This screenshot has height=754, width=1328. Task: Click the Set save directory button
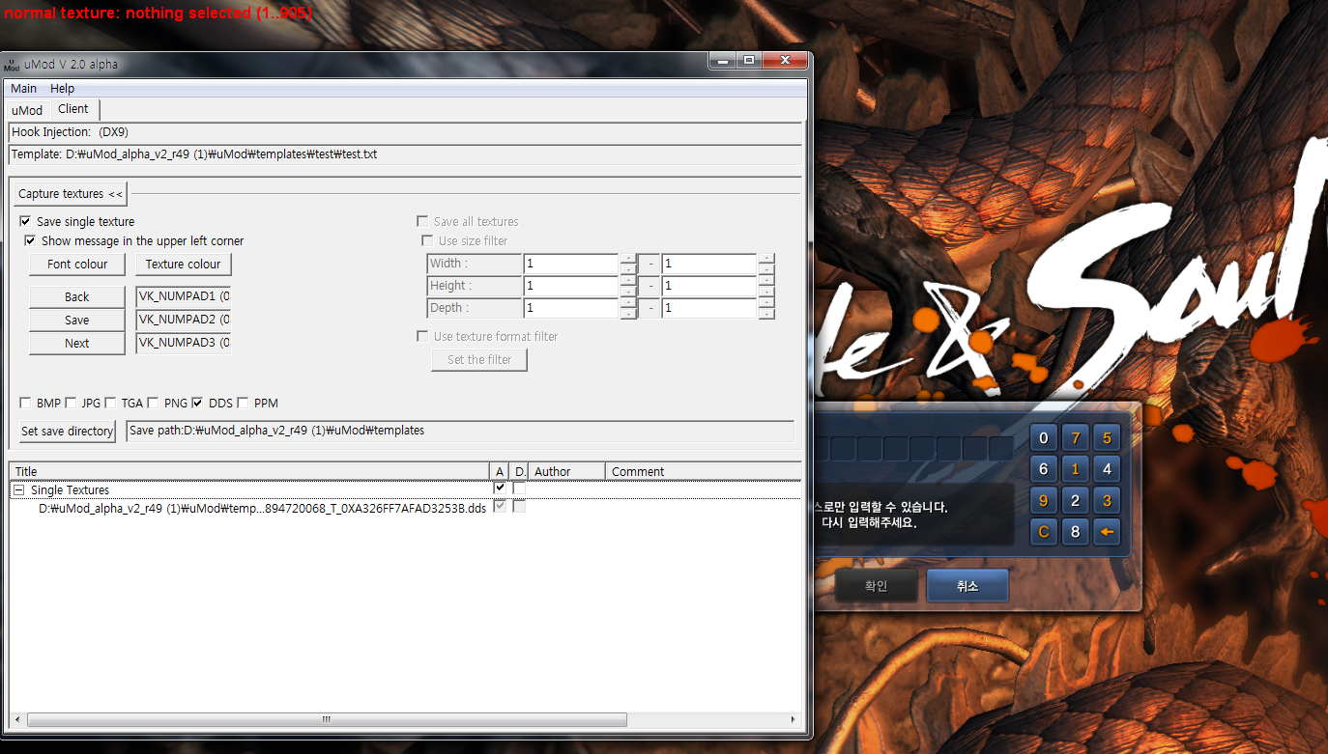point(67,432)
